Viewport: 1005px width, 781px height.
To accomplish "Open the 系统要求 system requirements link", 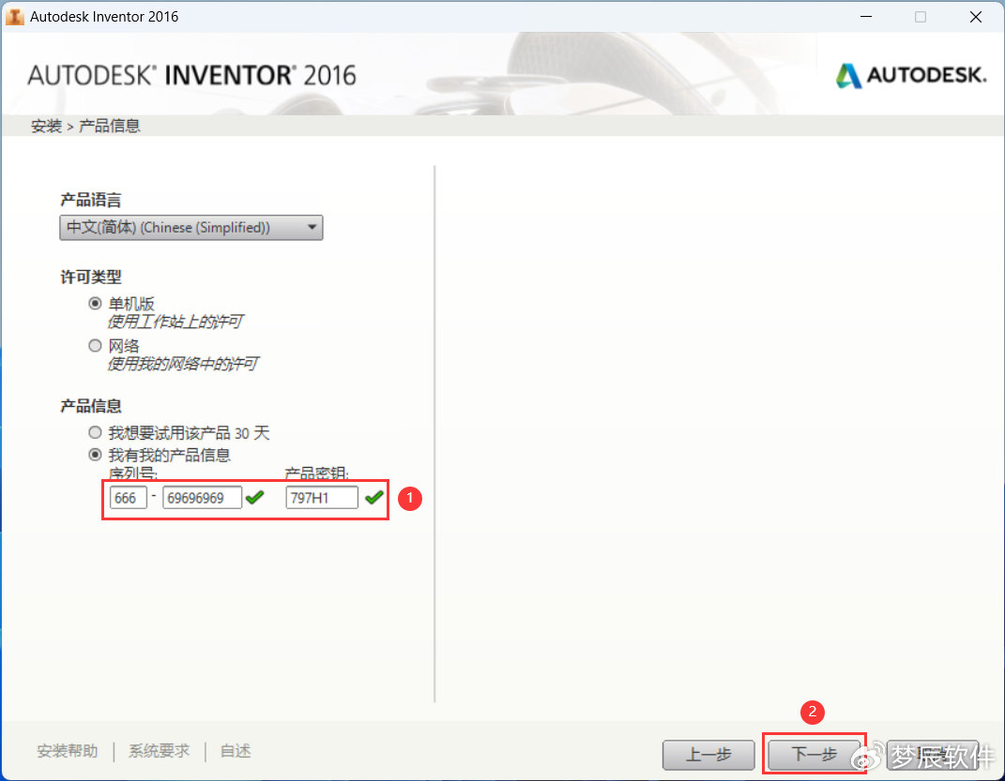I will click(x=159, y=751).
